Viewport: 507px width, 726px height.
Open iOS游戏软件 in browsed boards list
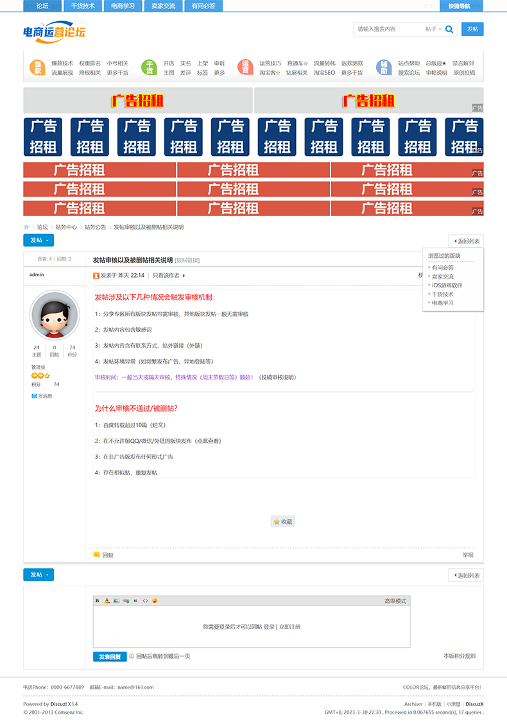(x=447, y=285)
